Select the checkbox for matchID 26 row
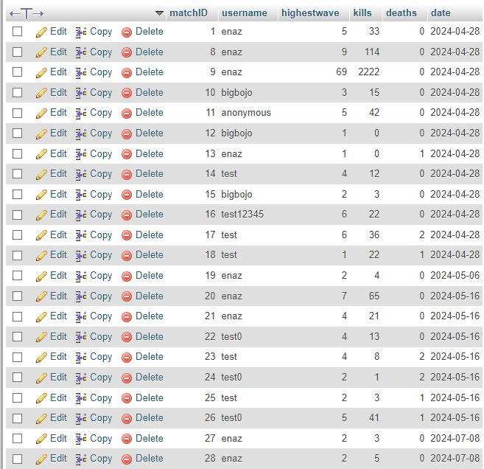 click(18, 418)
